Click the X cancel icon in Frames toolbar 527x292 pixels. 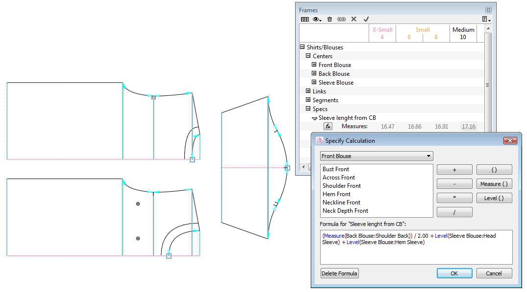point(353,19)
